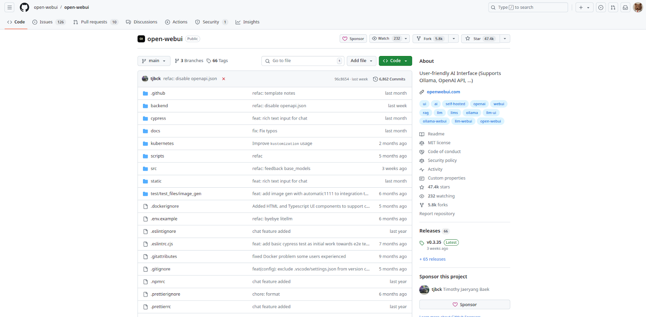Open the user avatar menu

tap(638, 7)
